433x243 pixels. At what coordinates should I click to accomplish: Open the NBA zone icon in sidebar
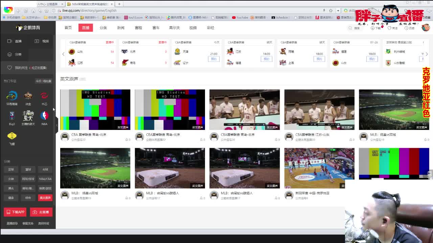tap(44, 116)
